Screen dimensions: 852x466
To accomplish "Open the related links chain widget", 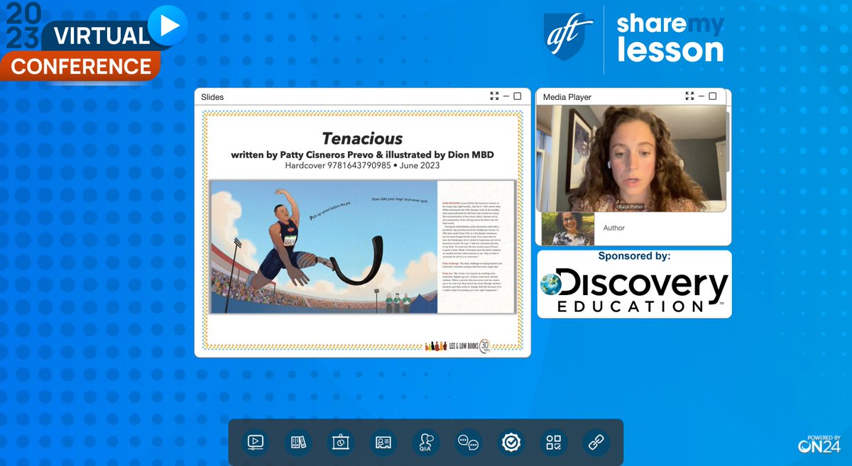I will coord(596,443).
